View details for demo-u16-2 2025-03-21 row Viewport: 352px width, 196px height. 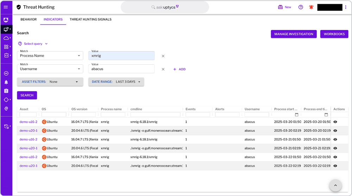pos(335,139)
